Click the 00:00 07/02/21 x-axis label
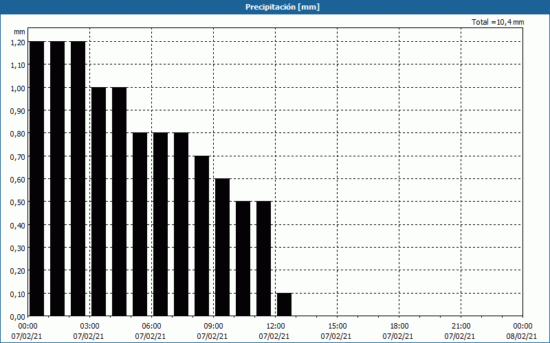The width and height of the screenshot is (550, 343). point(27,331)
